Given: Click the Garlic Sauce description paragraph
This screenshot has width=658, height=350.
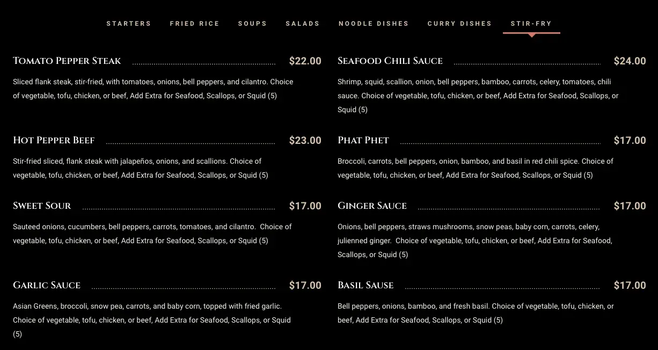Looking at the screenshot, I should tap(152, 320).
